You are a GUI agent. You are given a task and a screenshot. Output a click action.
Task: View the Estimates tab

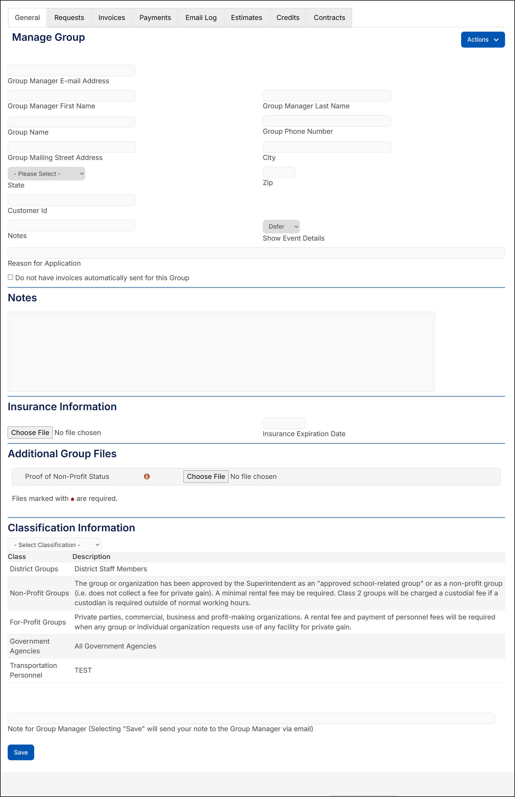click(247, 17)
